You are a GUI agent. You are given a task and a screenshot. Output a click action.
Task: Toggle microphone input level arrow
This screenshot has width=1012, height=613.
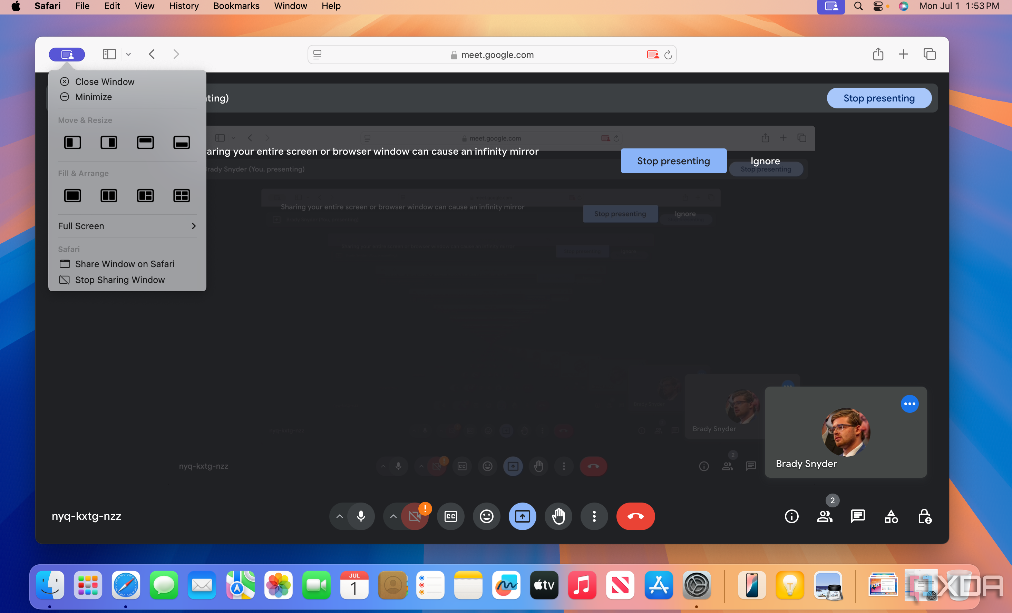click(340, 516)
